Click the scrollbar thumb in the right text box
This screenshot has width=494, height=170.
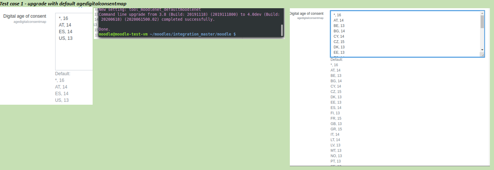pos(482,21)
